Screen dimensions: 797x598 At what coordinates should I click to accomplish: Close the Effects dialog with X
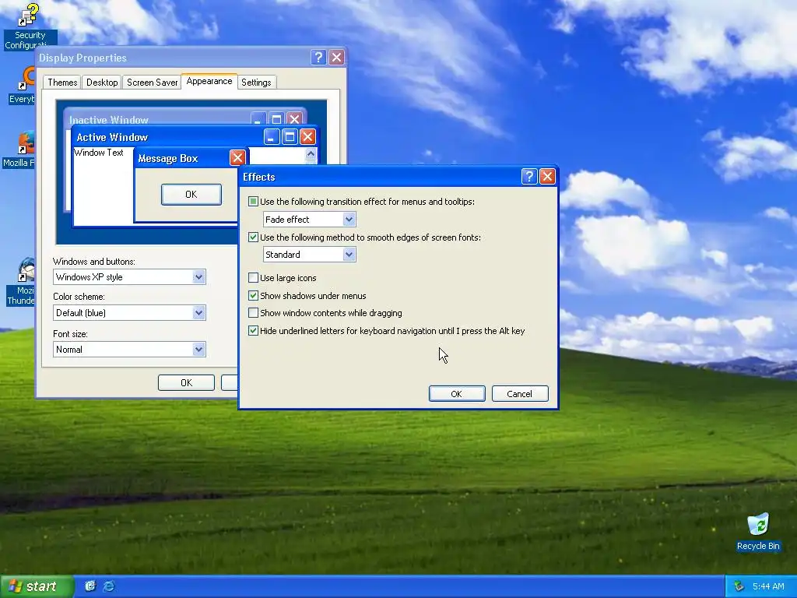(547, 177)
